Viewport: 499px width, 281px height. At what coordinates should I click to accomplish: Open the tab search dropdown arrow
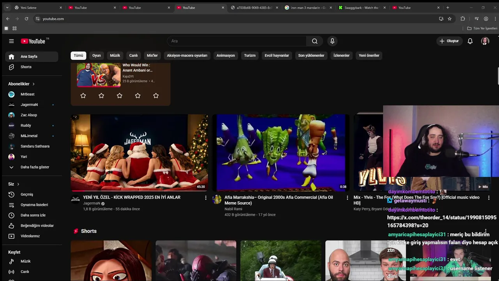click(x=7, y=7)
